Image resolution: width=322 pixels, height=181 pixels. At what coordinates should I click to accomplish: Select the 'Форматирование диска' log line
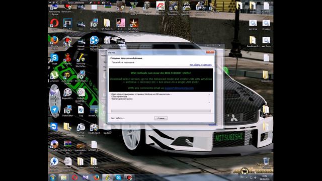click(122, 99)
